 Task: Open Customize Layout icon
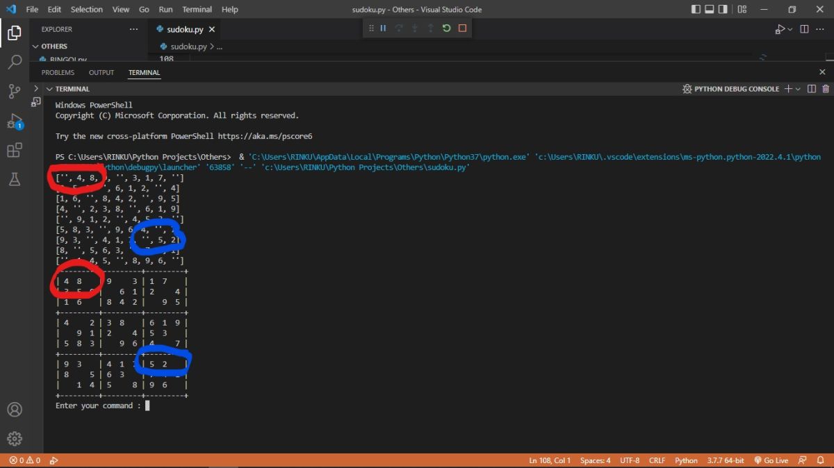[x=741, y=9]
